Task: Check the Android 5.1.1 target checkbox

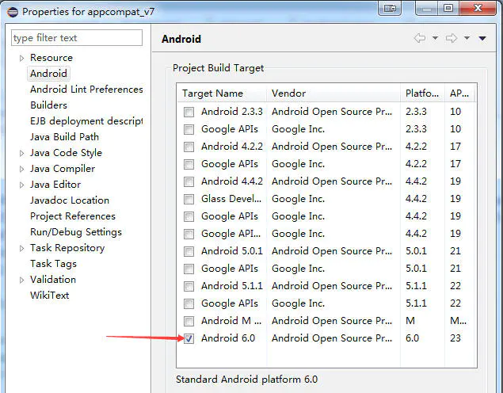Action: click(x=189, y=286)
